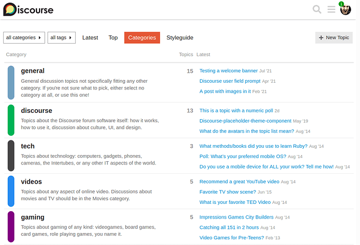Click the tech category description text
The width and height of the screenshot is (360, 245).
[89, 159]
